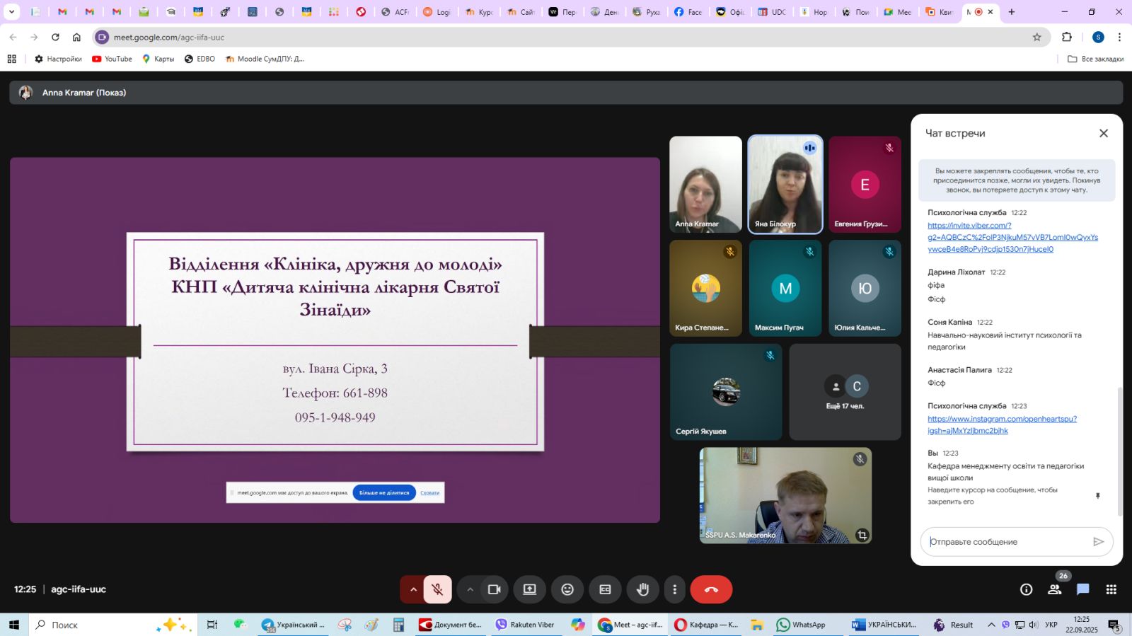This screenshot has height=636, width=1132.
Task: Click the stop sharing blue button
Action: (x=383, y=492)
